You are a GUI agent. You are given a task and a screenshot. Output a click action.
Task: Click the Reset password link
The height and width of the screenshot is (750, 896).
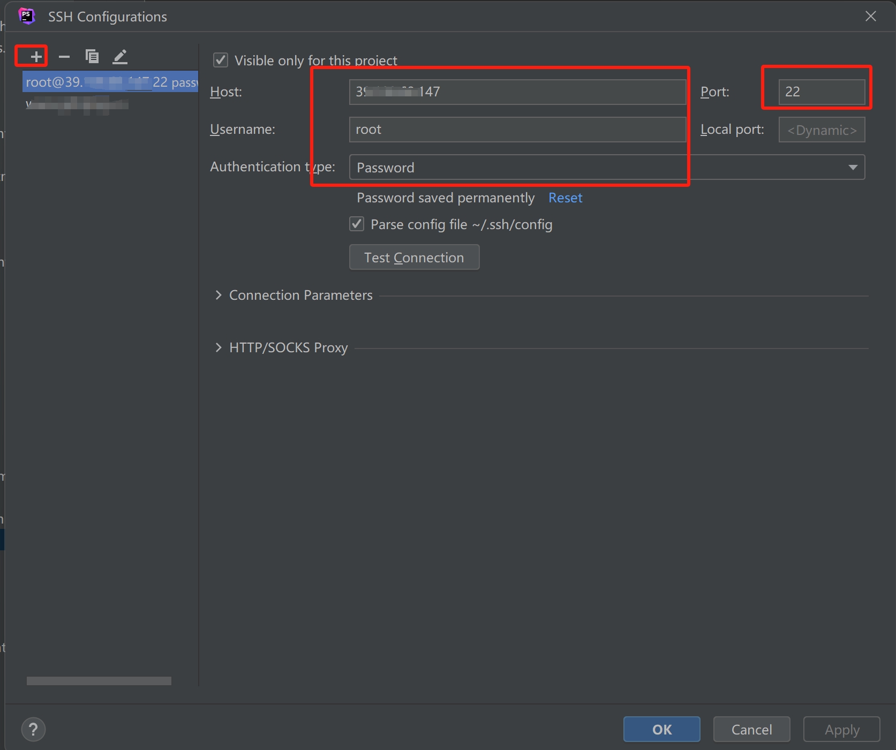565,198
